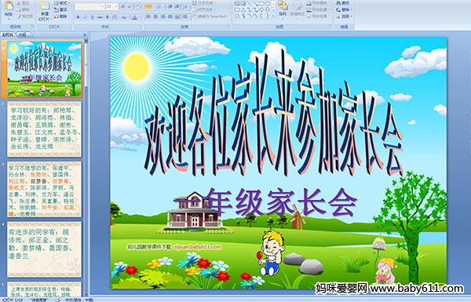Open the Quick Styles (快速样式) gallery
Screen dimensions: 471x302
[298, 9]
